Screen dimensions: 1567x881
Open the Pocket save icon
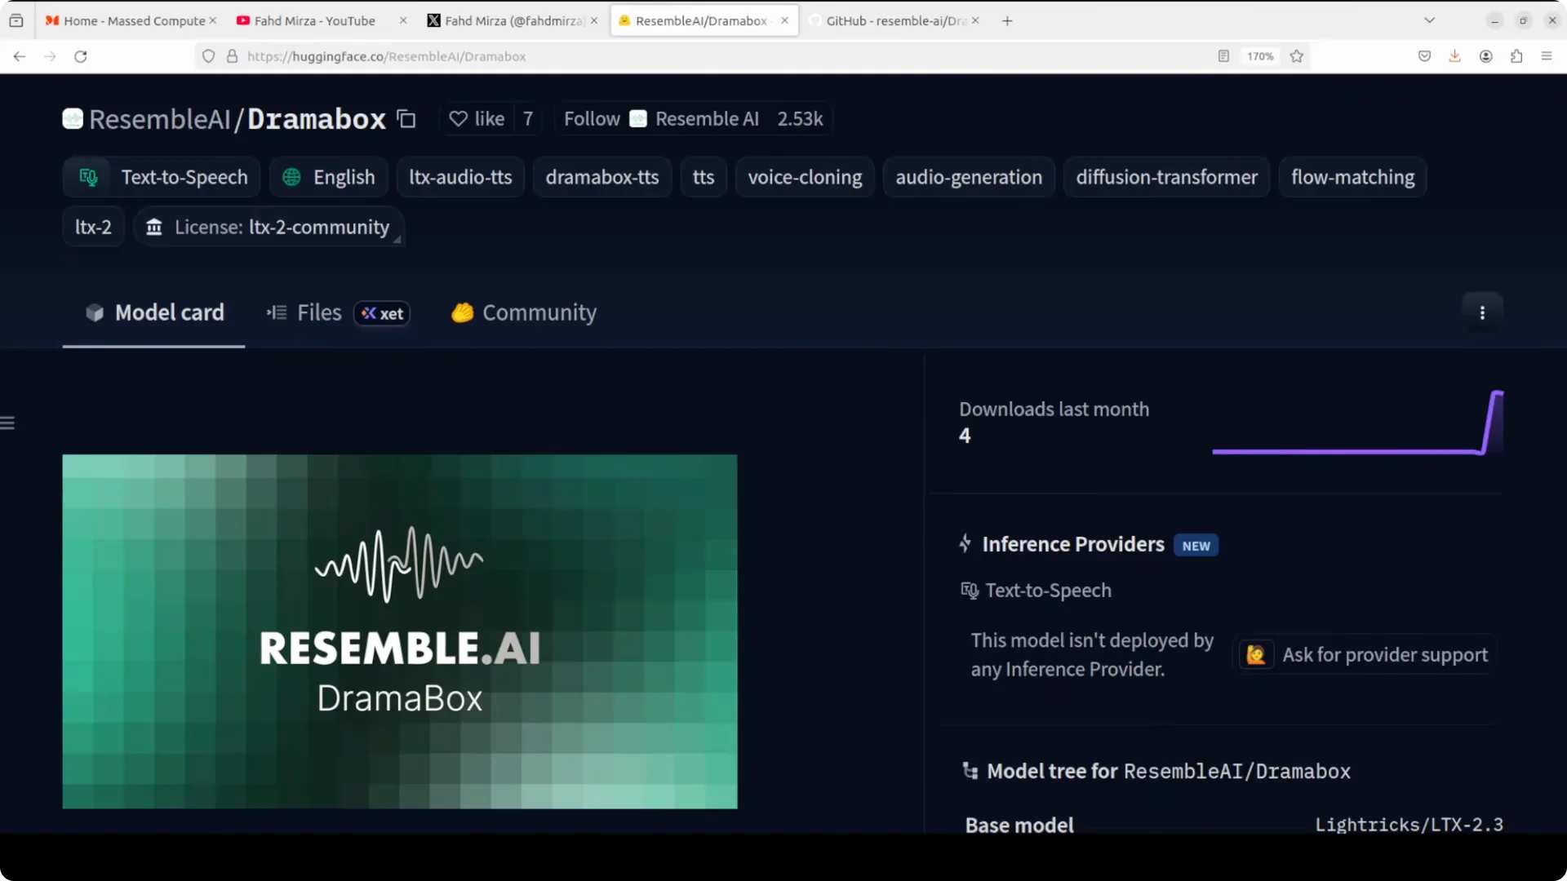coord(1424,56)
